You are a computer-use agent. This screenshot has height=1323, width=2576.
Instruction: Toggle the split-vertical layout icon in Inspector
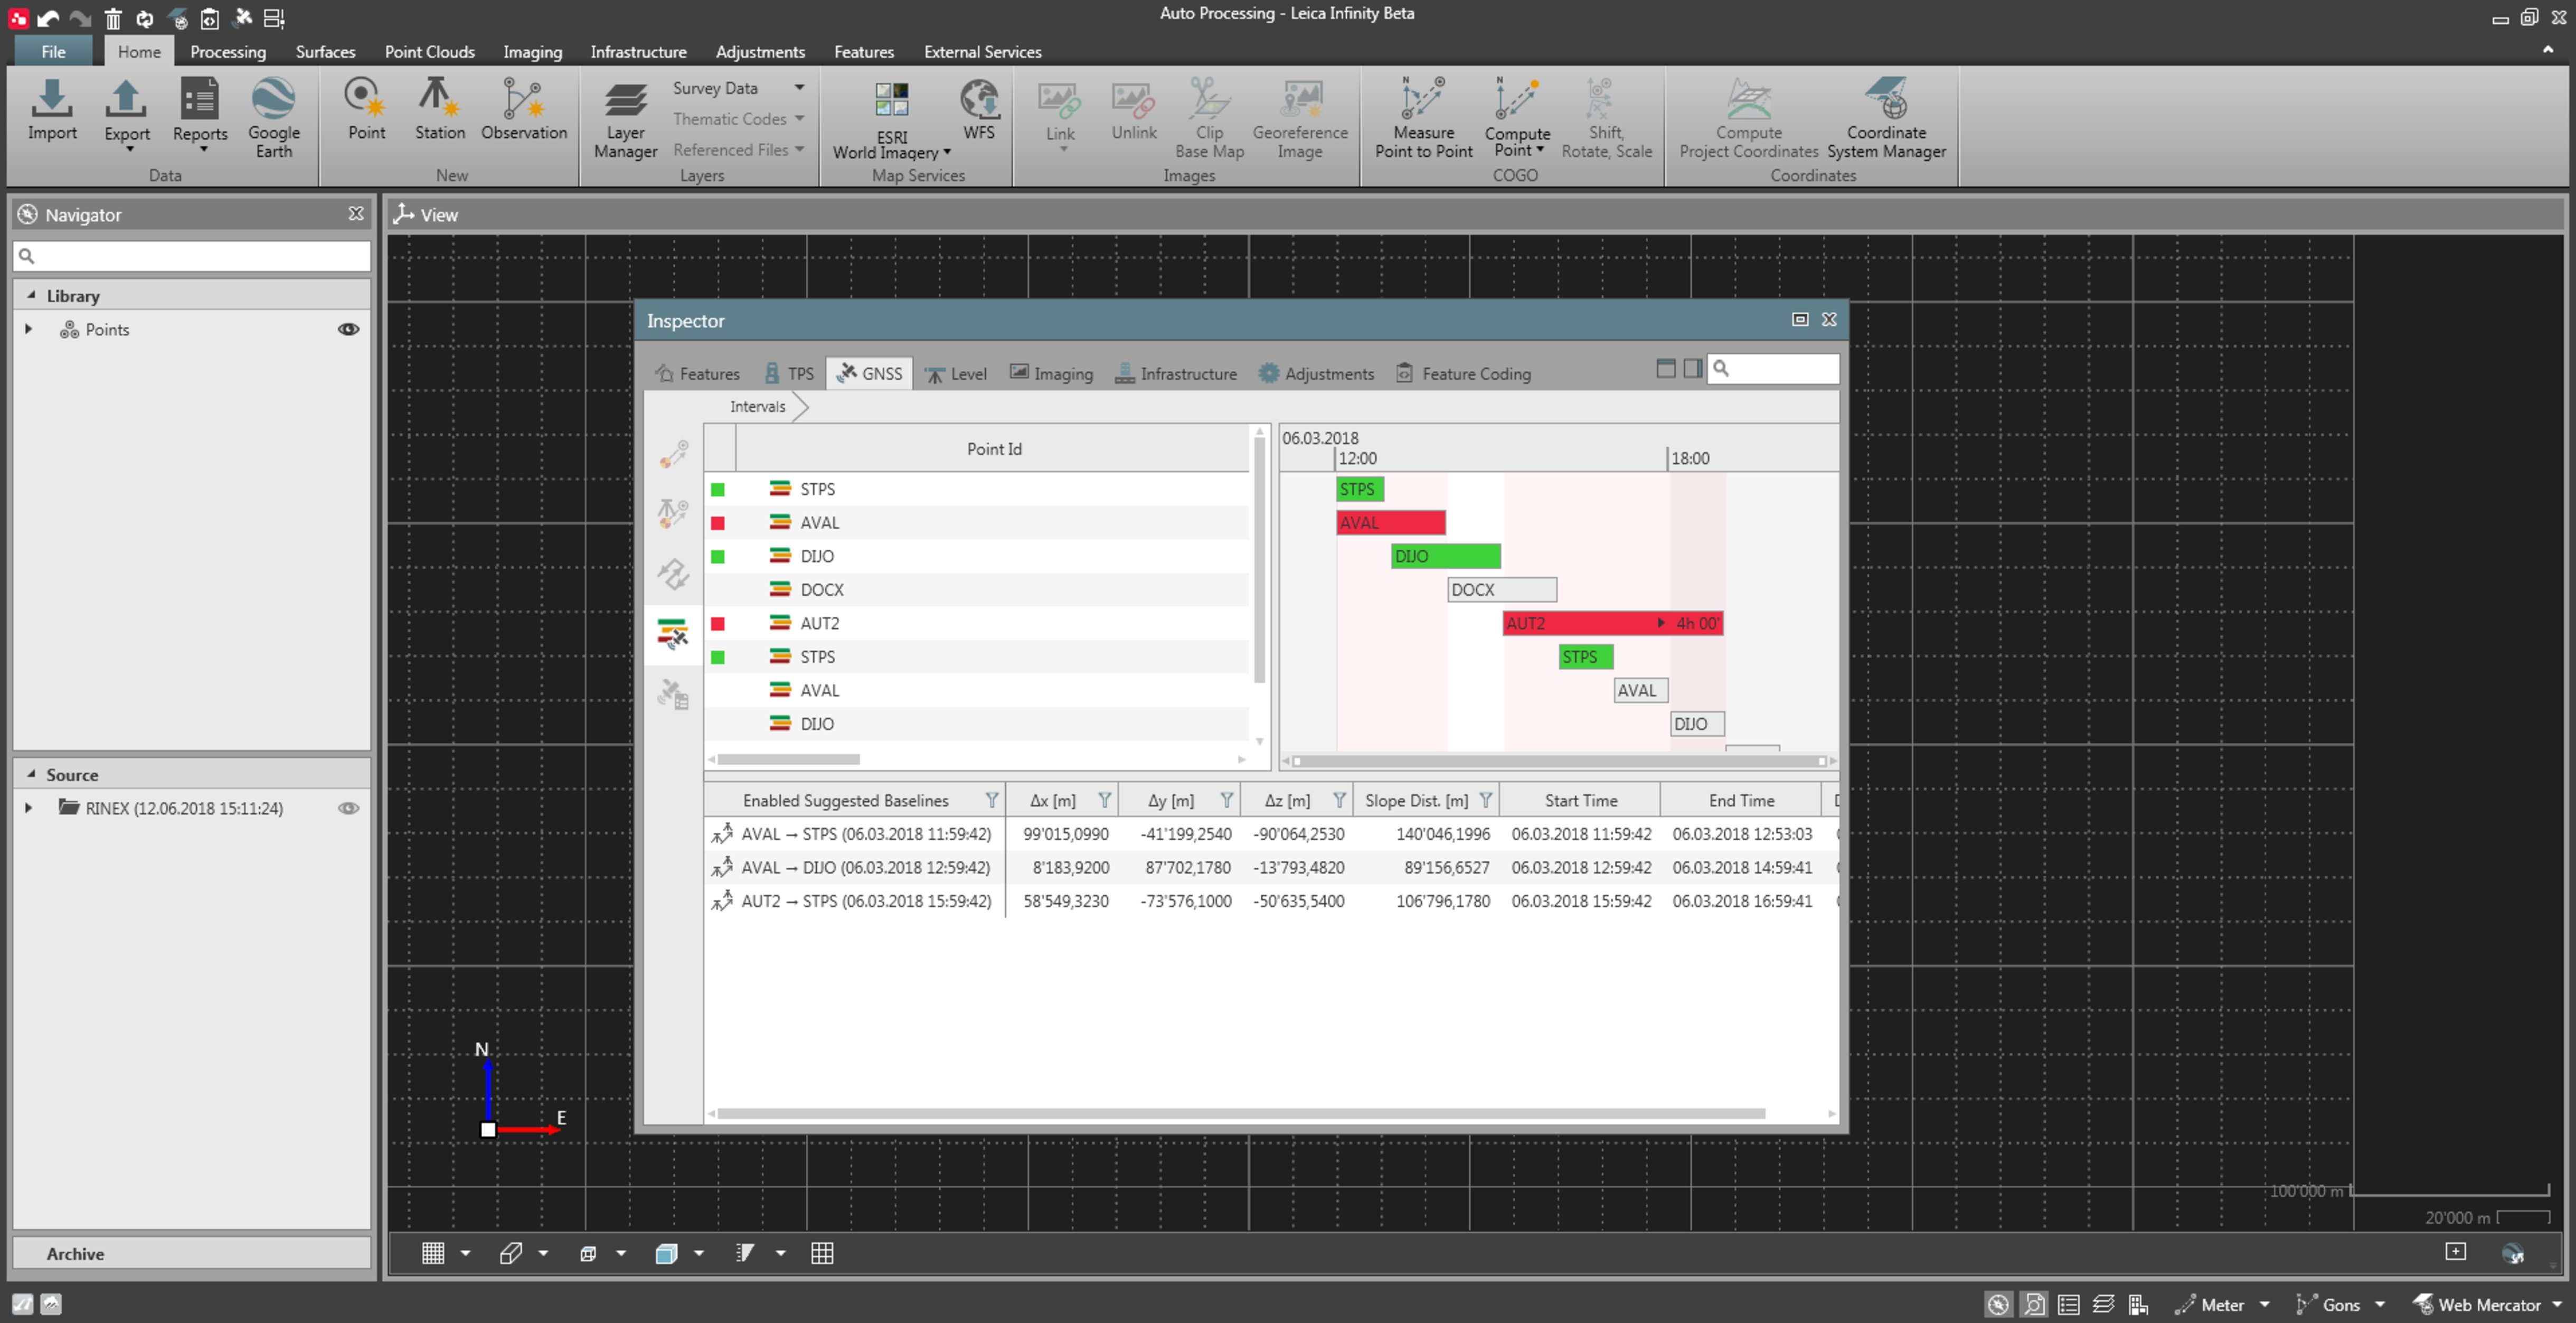1692,368
